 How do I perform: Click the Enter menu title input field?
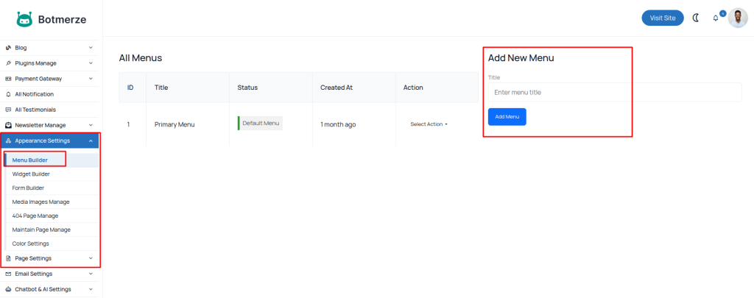pyautogui.click(x=613, y=93)
